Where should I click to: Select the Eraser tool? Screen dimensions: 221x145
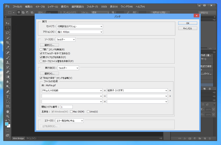(7, 72)
